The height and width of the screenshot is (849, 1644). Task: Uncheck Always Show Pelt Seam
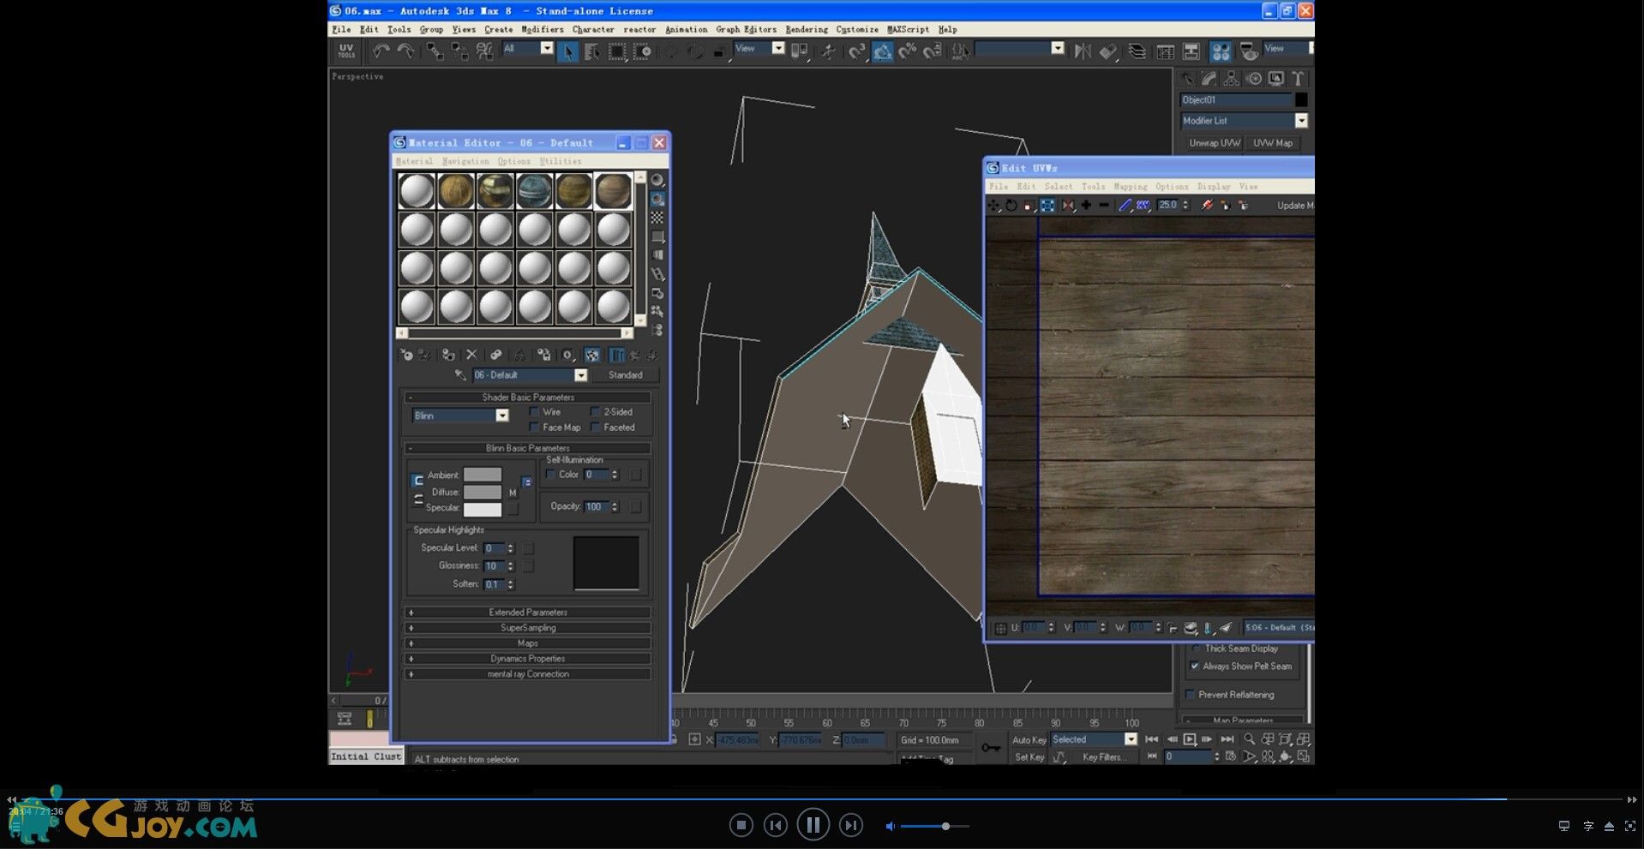[x=1194, y=667]
